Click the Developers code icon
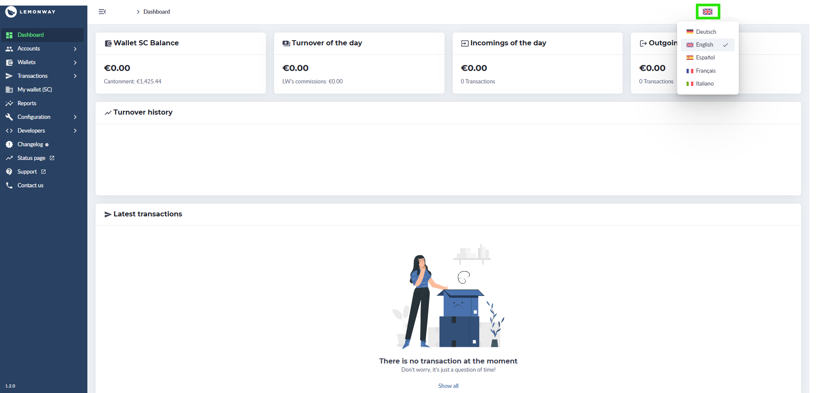This screenshot has width=821, height=393. pos(9,131)
